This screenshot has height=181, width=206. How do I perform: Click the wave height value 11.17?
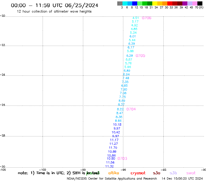(114, 140)
